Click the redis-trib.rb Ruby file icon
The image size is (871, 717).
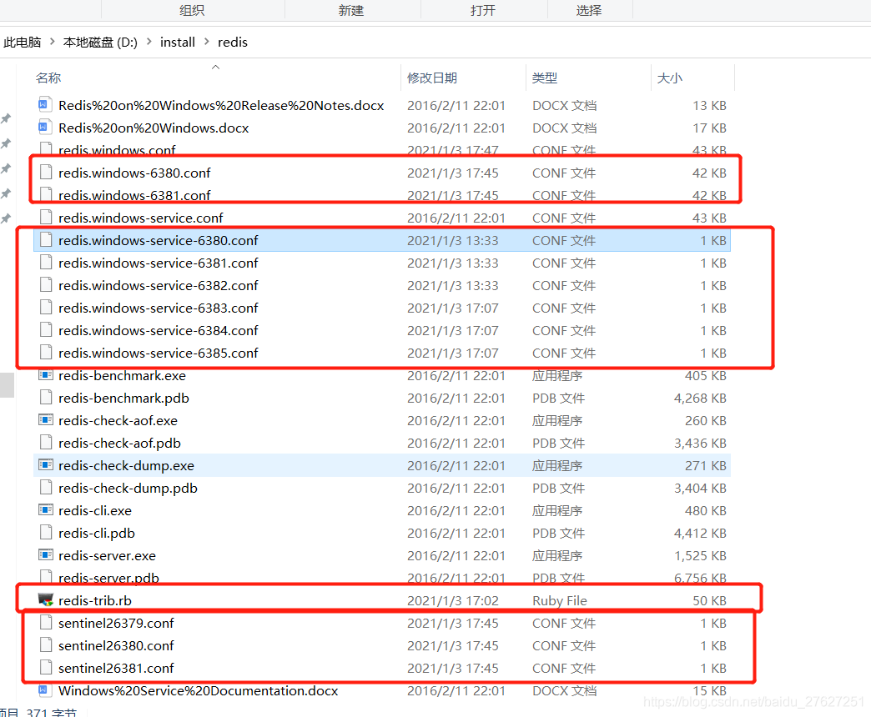click(x=46, y=600)
